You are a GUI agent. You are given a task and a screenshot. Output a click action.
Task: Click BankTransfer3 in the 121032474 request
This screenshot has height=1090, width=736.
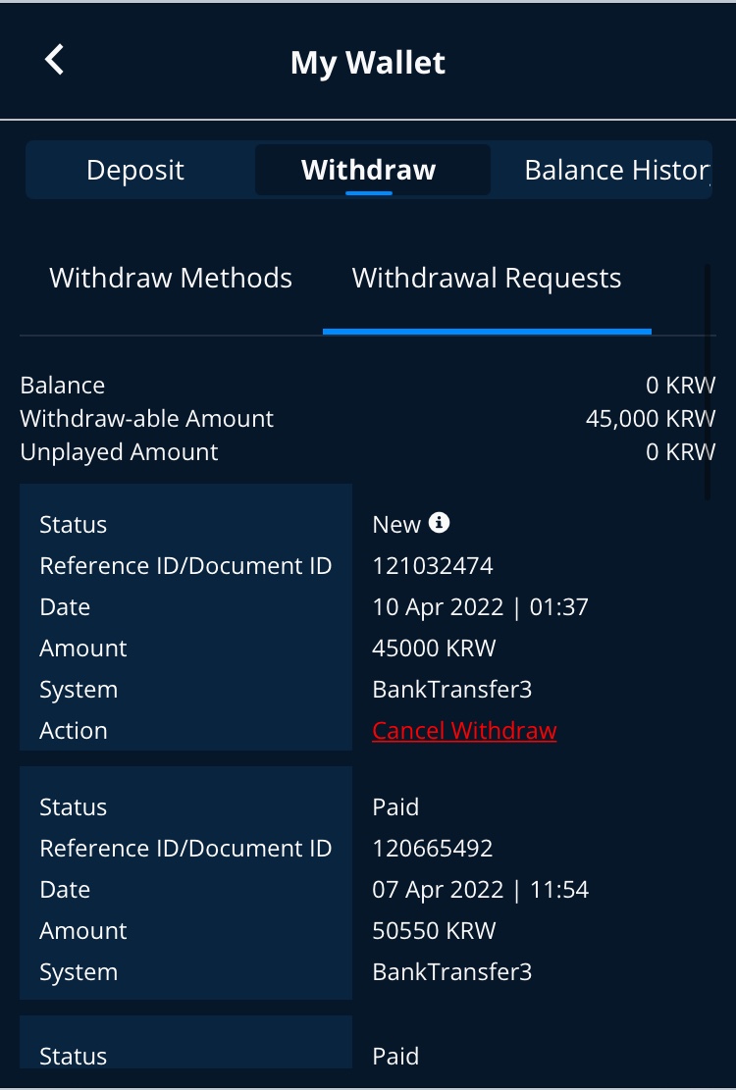(451, 689)
